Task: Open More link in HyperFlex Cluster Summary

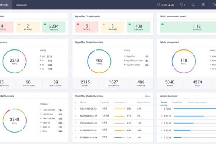Action: 147,96
